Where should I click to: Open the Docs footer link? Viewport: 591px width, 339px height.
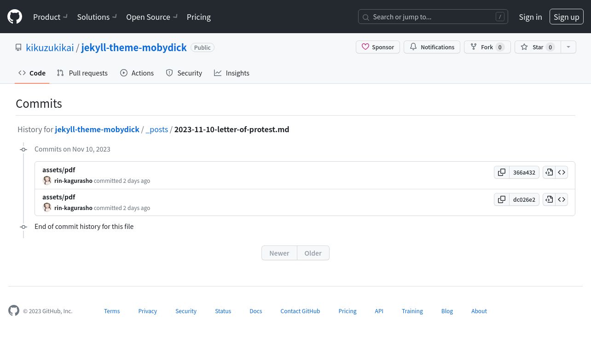[256, 311]
